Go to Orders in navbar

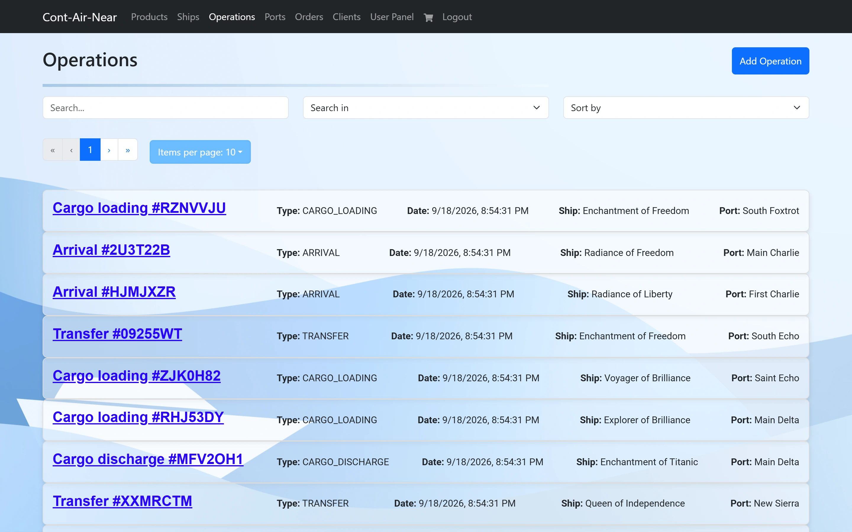309,17
